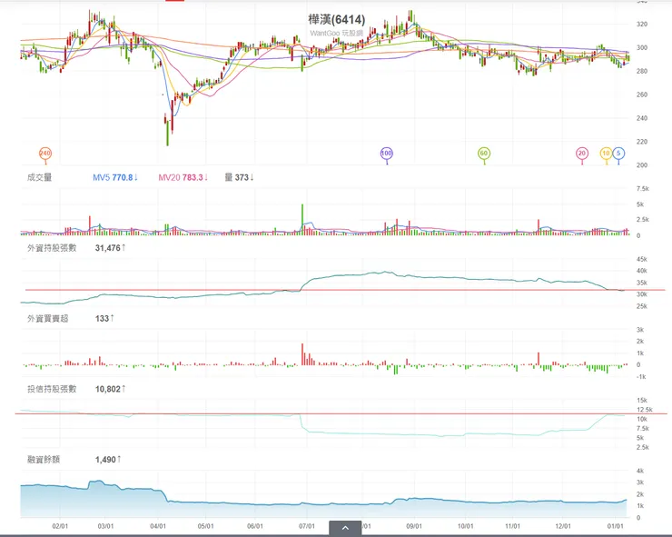
Task: Click the tallest green volume bar near 07/01
Action: point(302,220)
